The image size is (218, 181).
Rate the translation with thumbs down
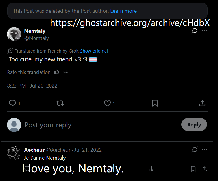tap(66, 72)
